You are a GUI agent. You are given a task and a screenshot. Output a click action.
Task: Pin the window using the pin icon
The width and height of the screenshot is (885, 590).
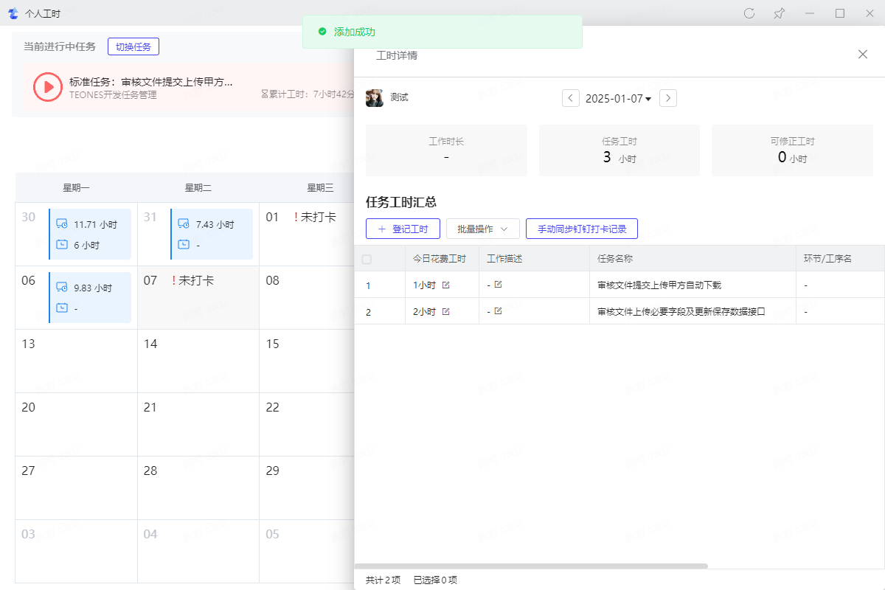click(x=779, y=13)
